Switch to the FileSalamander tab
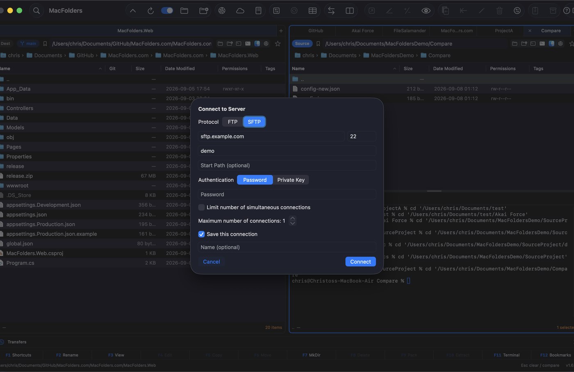 click(410, 31)
